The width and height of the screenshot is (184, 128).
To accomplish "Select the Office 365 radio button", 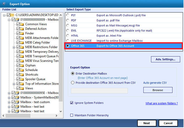I will pos(68,46).
